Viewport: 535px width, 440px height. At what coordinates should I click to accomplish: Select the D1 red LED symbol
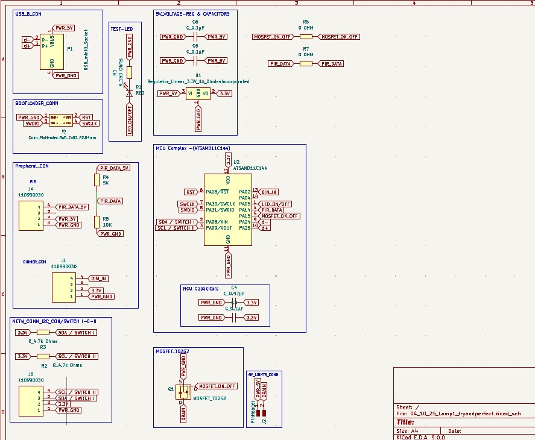coord(129,93)
